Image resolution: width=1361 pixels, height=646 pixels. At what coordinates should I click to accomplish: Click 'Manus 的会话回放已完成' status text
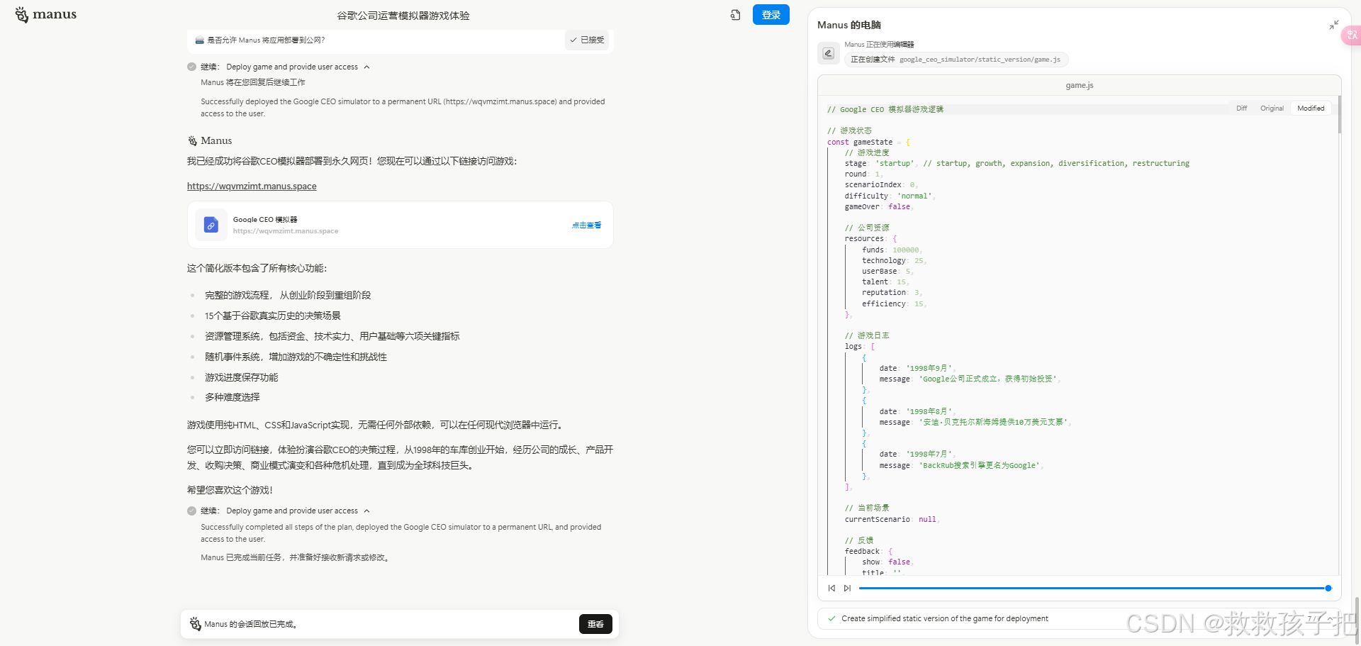pos(252,625)
